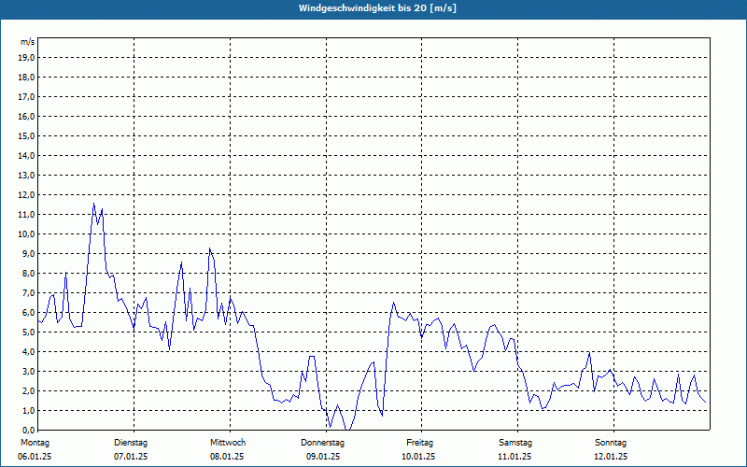Click the date 12.01.25

click(x=611, y=457)
